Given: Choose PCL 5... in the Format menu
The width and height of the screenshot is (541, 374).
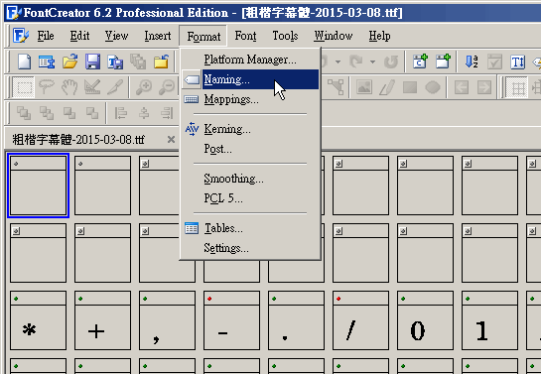Looking at the screenshot, I should coord(250,198).
